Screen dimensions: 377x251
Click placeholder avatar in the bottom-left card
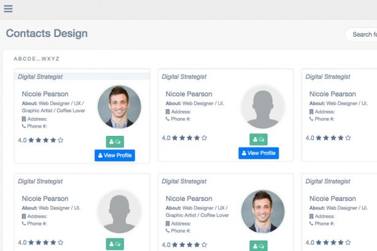pyautogui.click(x=119, y=211)
